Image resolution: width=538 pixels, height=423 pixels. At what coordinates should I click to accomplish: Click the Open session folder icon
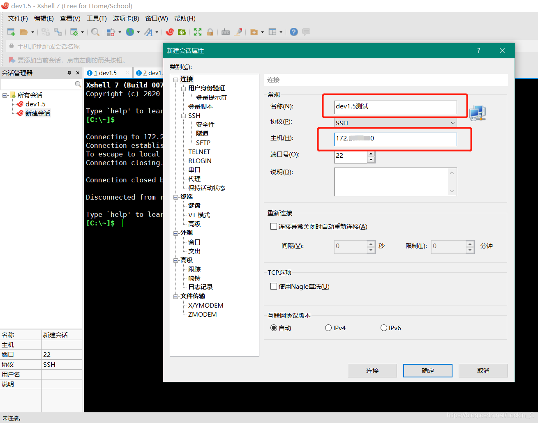(24, 32)
